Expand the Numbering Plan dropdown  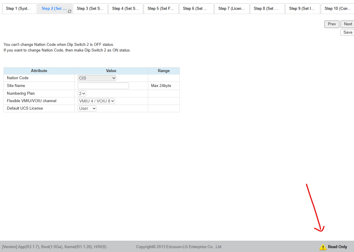(82, 94)
